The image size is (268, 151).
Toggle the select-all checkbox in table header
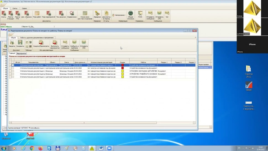(13, 62)
